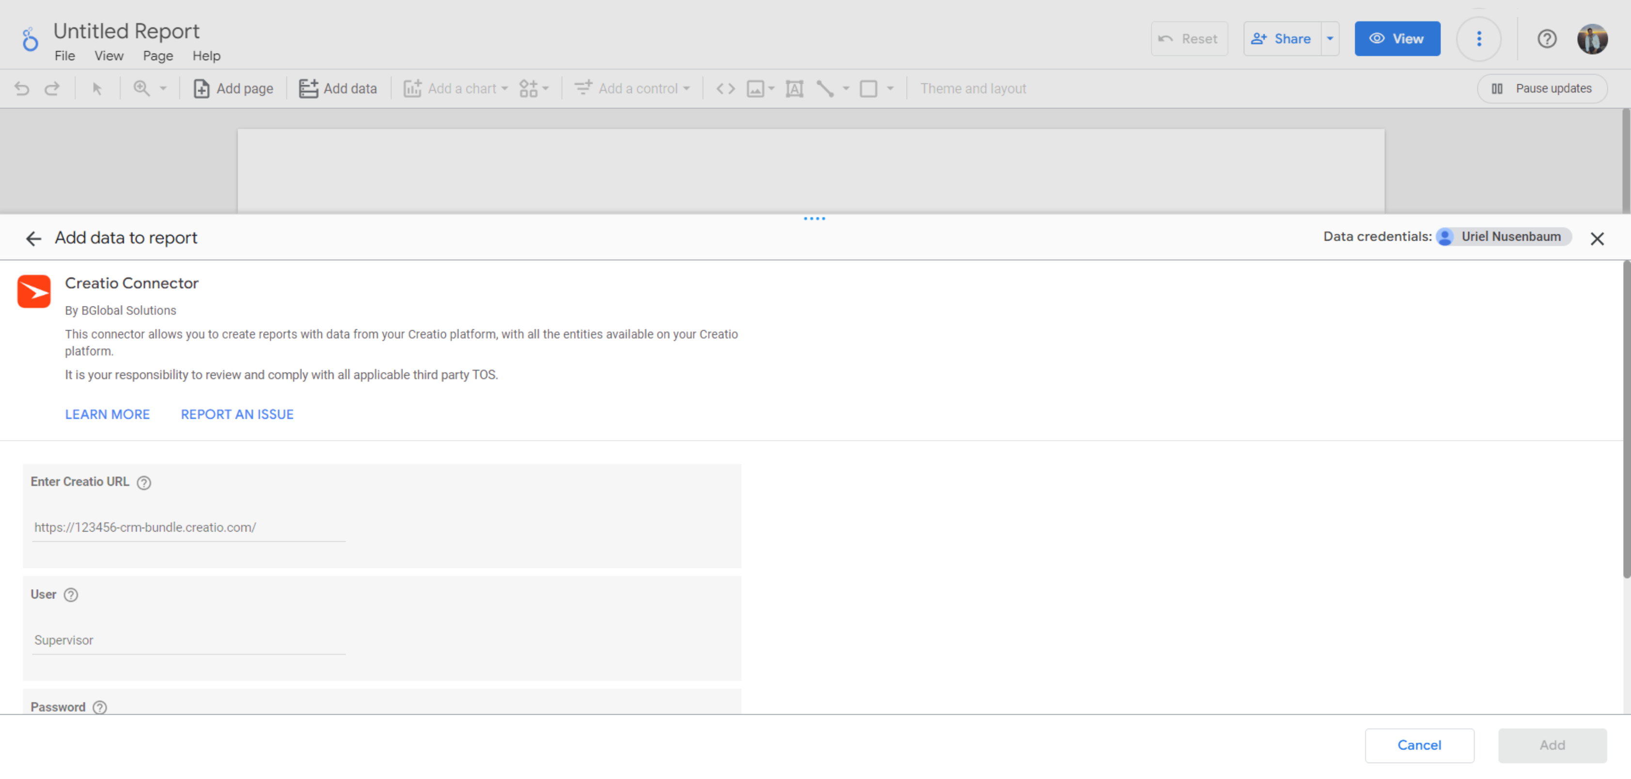Screen dimensions: 1631x779
Task: Click the blue View button
Action: (1397, 39)
